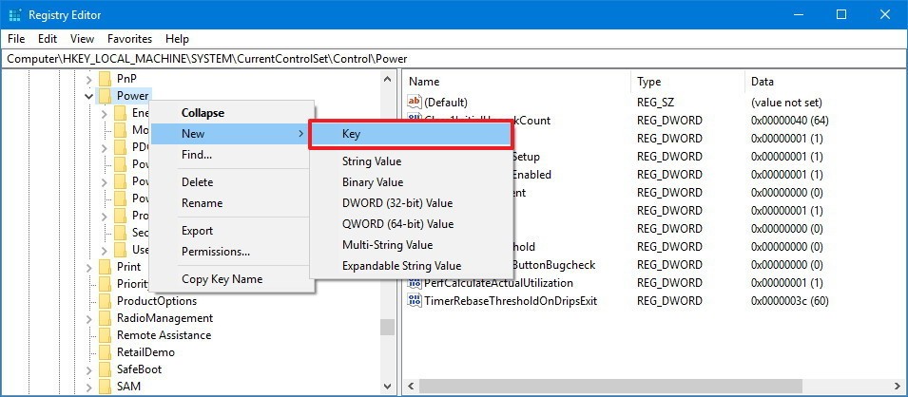908x397 pixels.
Task: Click the values pane scroll left arrow
Action: pos(411,386)
